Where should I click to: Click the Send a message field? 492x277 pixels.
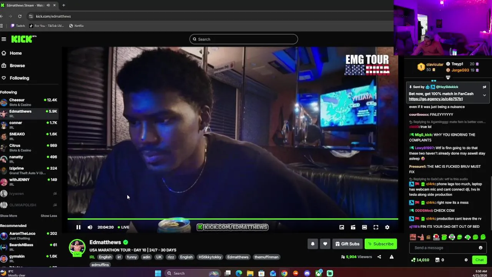click(x=448, y=248)
